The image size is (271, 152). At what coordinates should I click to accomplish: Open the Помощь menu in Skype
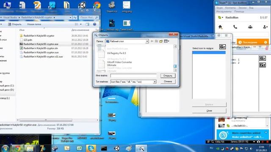click(239, 11)
